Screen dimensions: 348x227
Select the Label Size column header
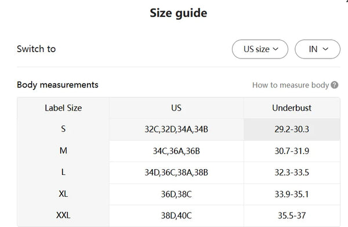point(63,108)
